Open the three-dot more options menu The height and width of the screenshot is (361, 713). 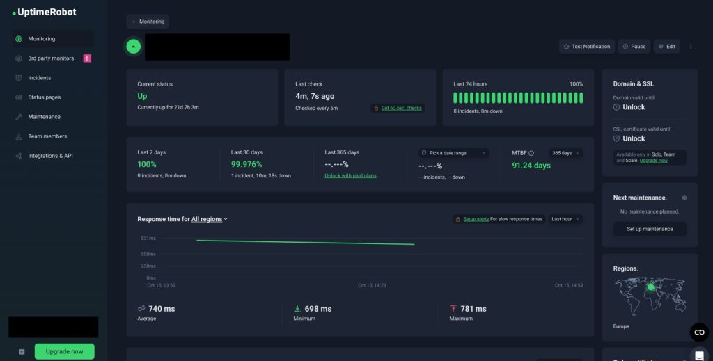pyautogui.click(x=691, y=47)
